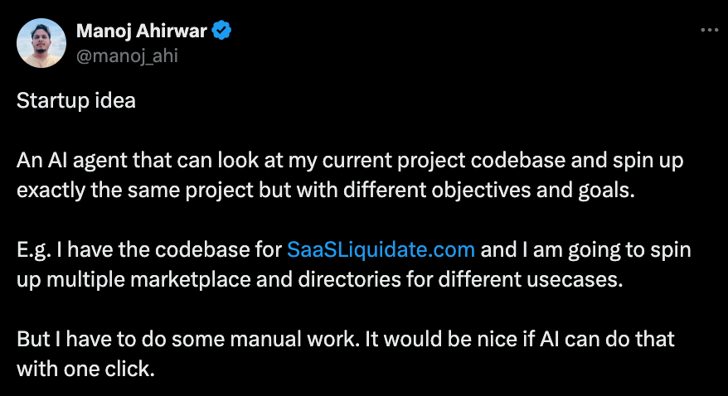Image resolution: width=728 pixels, height=396 pixels.
Task: Click the text "and I am going to spin"
Action: tap(586, 250)
